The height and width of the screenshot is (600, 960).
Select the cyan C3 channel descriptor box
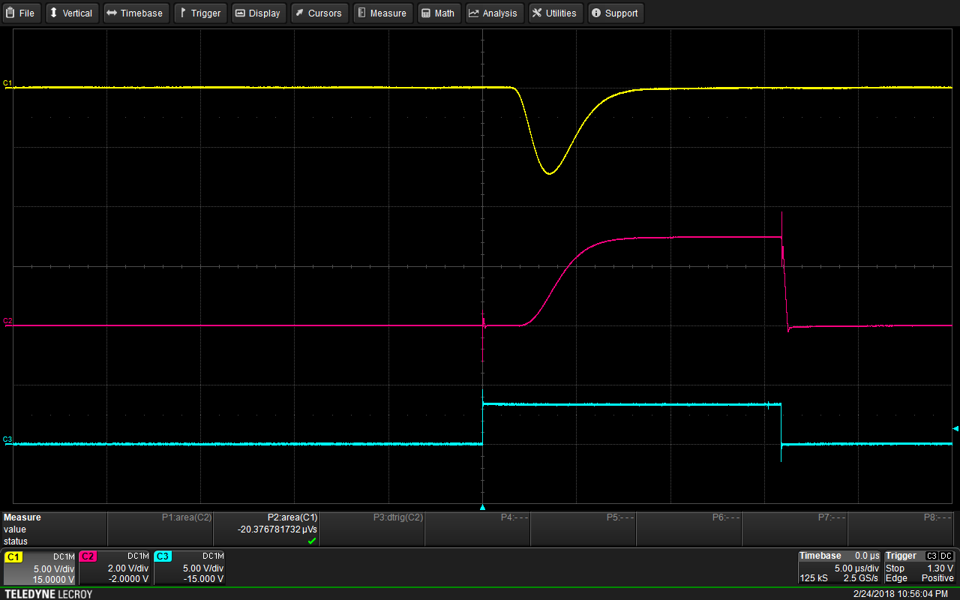tap(189, 568)
